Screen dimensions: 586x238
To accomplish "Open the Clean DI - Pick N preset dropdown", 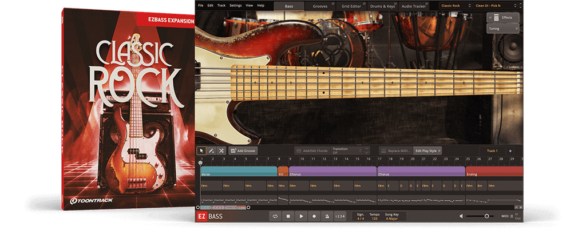I will click(x=495, y=6).
